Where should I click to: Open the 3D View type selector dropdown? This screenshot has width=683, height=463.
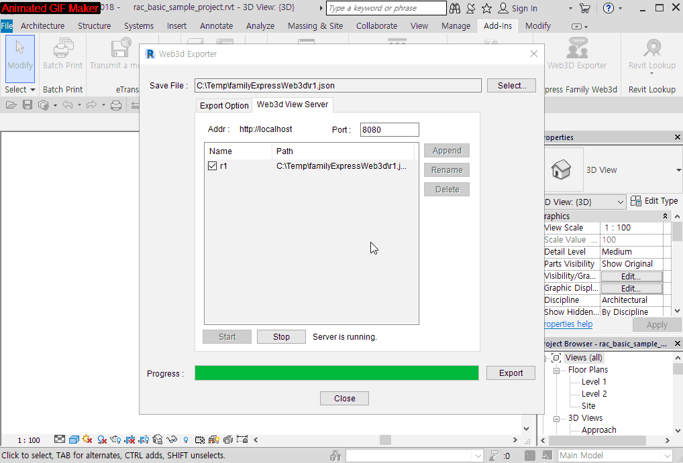tap(678, 170)
